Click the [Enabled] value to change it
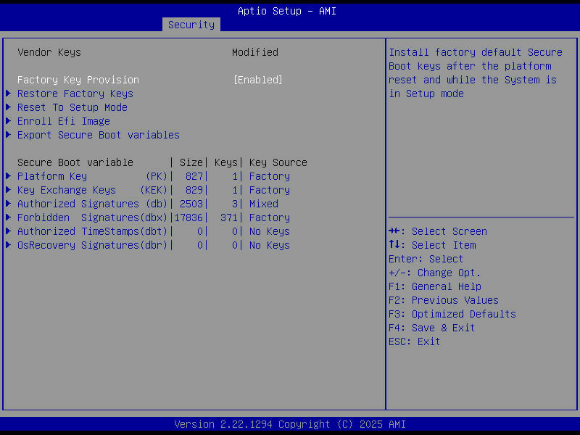This screenshot has height=435, width=580. 257,79
